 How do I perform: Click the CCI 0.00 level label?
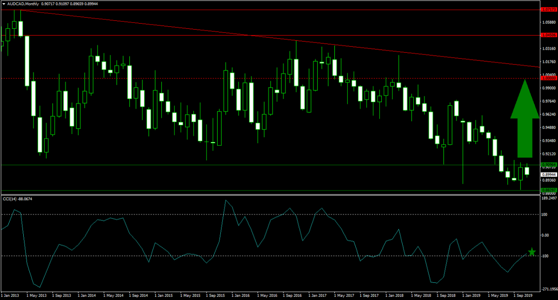tap(546, 235)
